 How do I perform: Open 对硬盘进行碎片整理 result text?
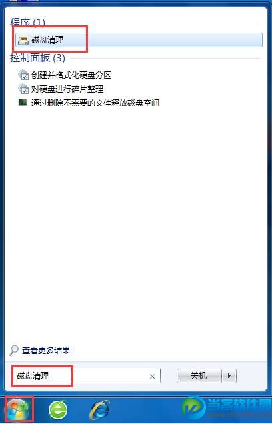pyautogui.click(x=67, y=89)
